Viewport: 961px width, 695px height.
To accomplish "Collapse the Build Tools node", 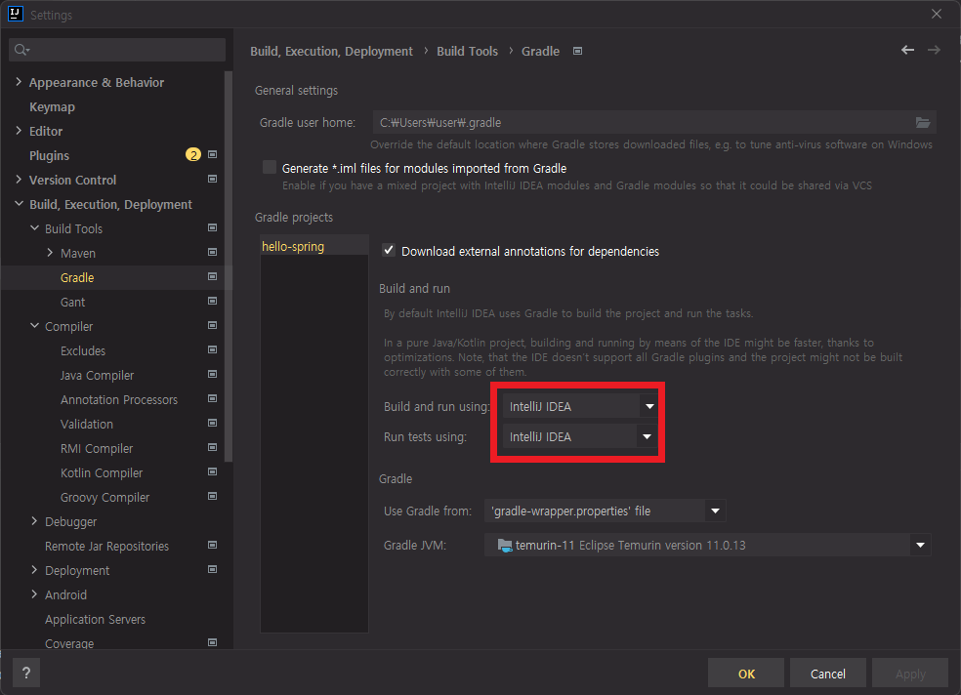I will (34, 227).
